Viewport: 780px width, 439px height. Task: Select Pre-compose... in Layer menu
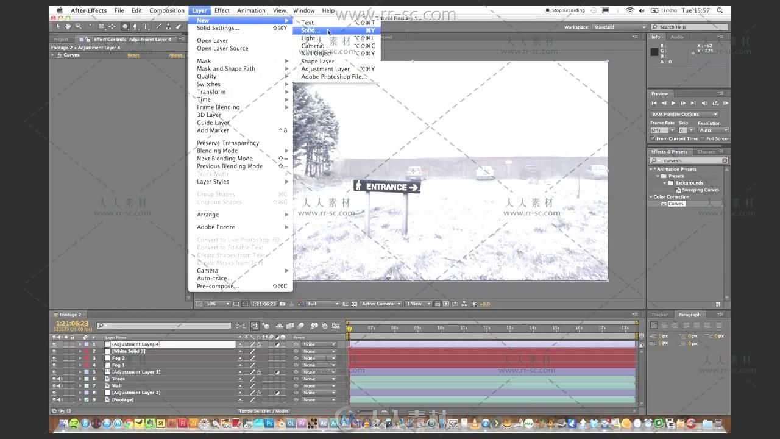[241, 286]
